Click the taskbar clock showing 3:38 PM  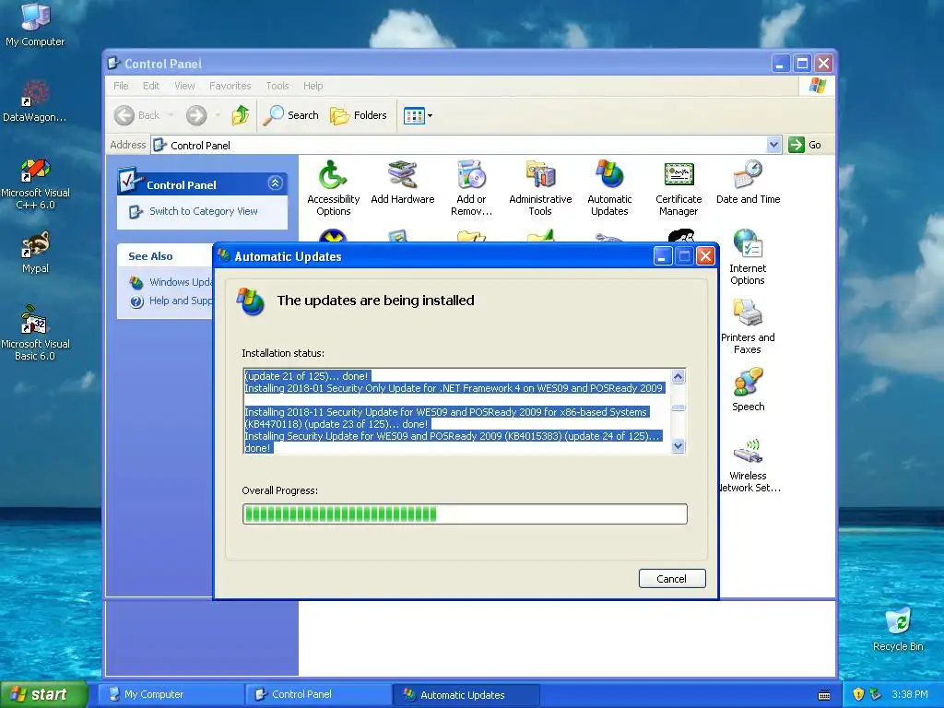(909, 694)
